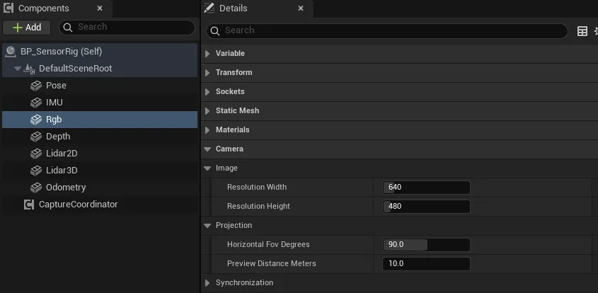This screenshot has height=293, width=598.
Task: Expand the Variable section
Action: [x=207, y=54]
